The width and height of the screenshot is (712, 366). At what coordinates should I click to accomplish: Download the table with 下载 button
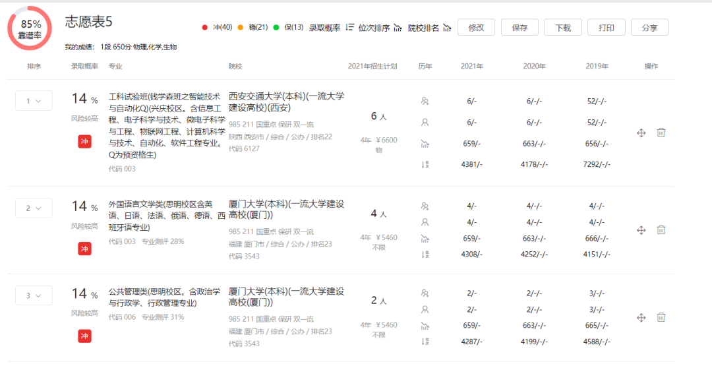(563, 28)
